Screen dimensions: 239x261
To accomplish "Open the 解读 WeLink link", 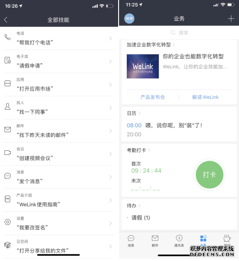I will 206,97.
